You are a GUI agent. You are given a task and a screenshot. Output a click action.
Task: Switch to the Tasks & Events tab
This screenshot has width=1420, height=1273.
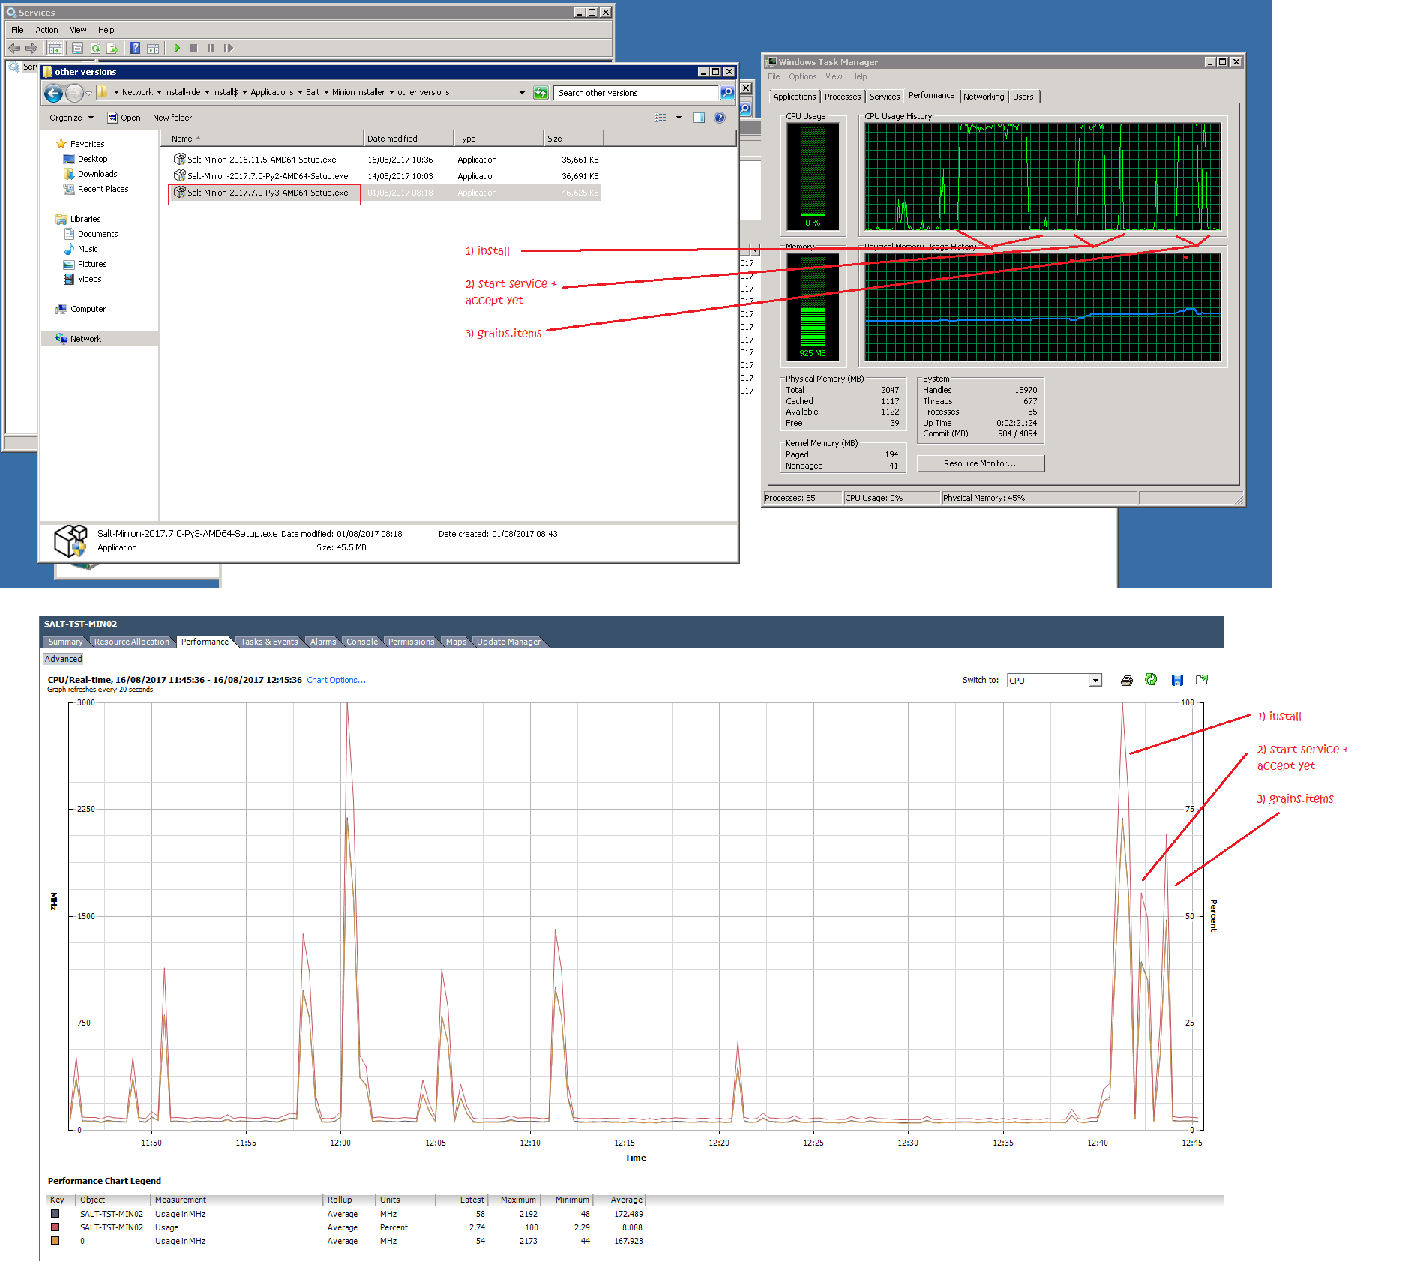click(269, 642)
